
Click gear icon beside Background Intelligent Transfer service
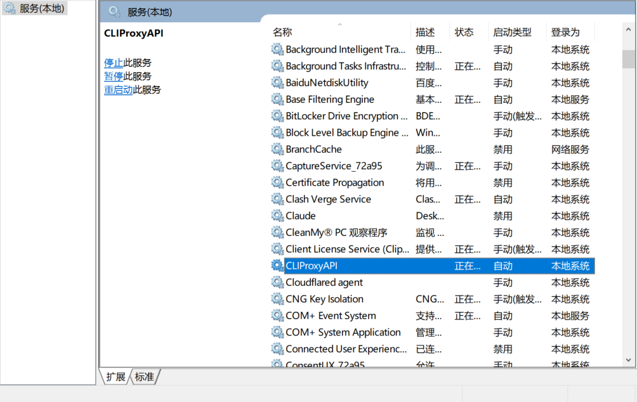click(277, 49)
